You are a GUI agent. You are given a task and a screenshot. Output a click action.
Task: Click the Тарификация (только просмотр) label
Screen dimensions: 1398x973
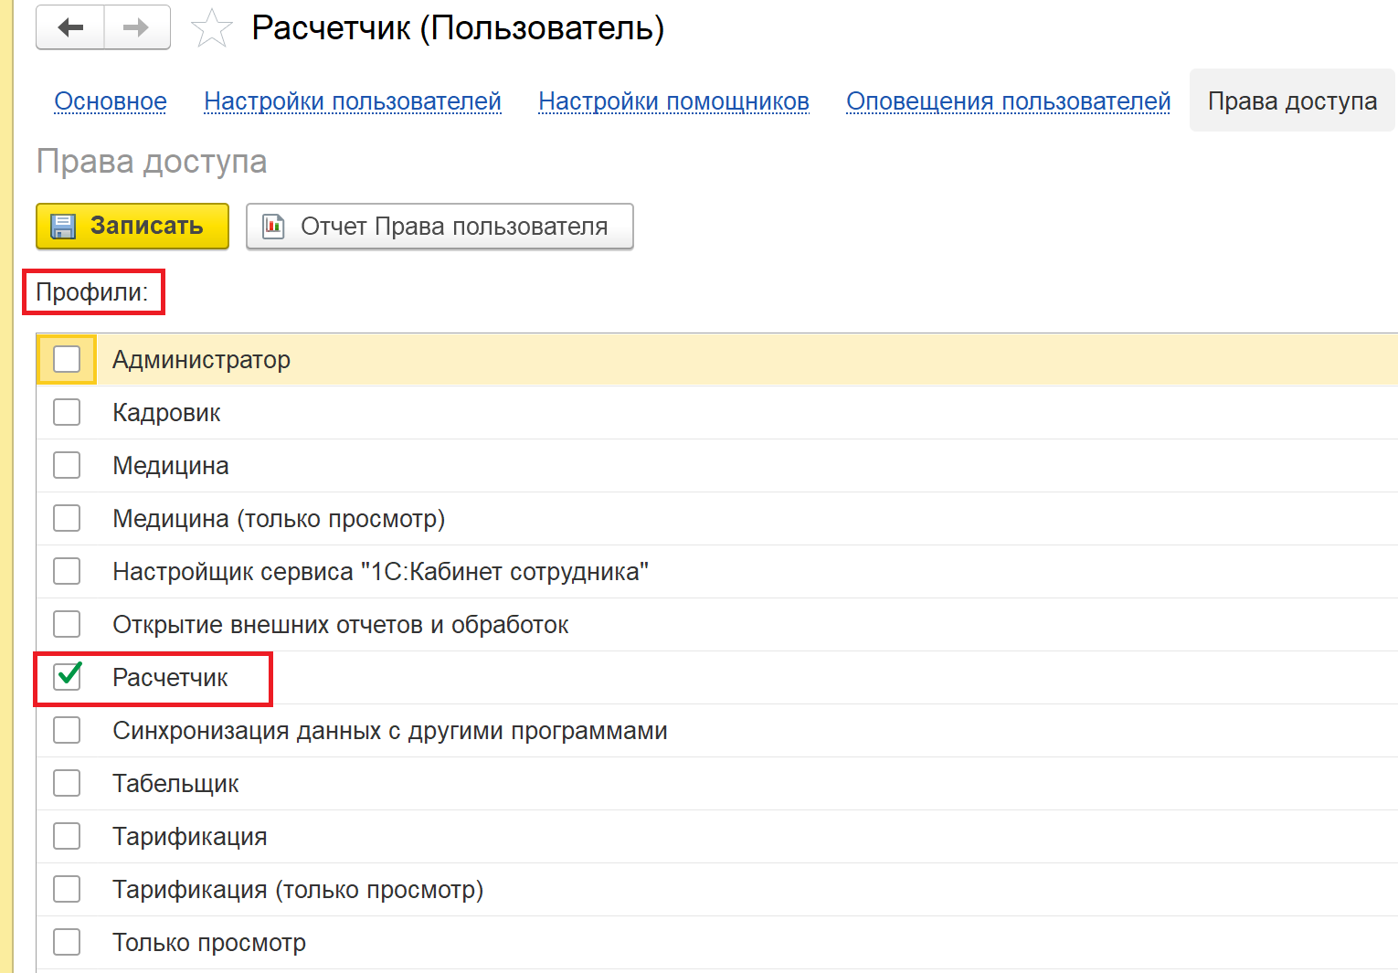point(298,890)
